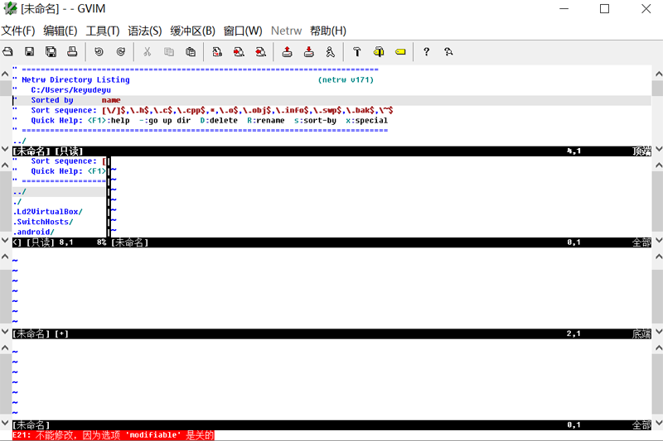Click the Open file toolbar icon
Image resolution: width=663 pixels, height=441 pixels.
coord(8,52)
